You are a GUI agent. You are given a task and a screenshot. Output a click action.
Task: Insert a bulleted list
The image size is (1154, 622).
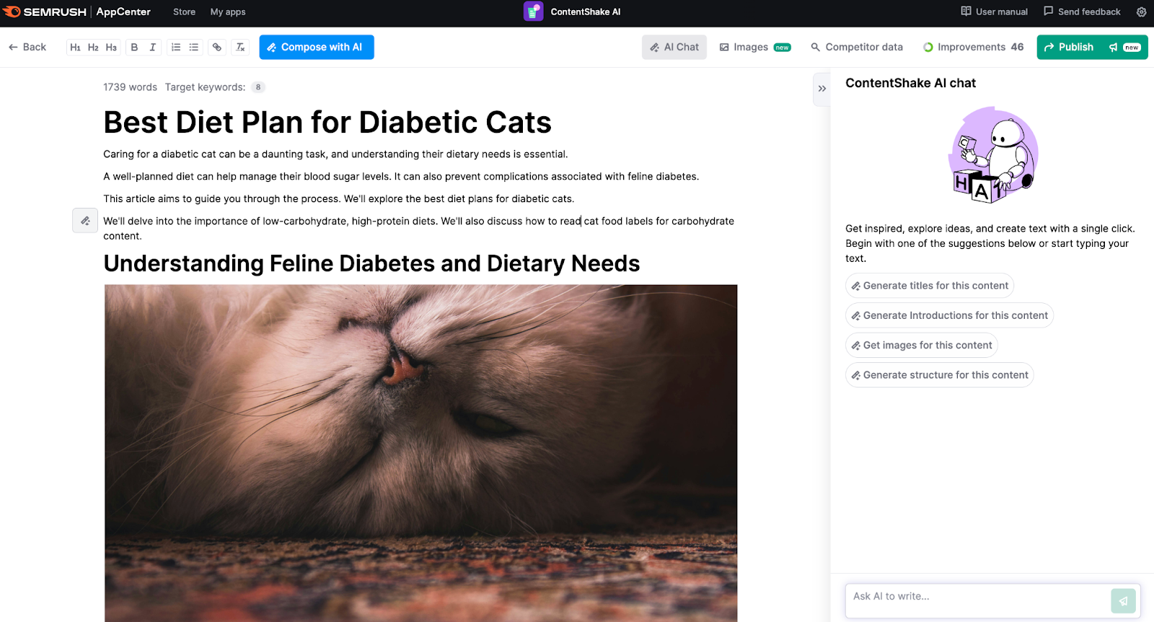point(194,48)
